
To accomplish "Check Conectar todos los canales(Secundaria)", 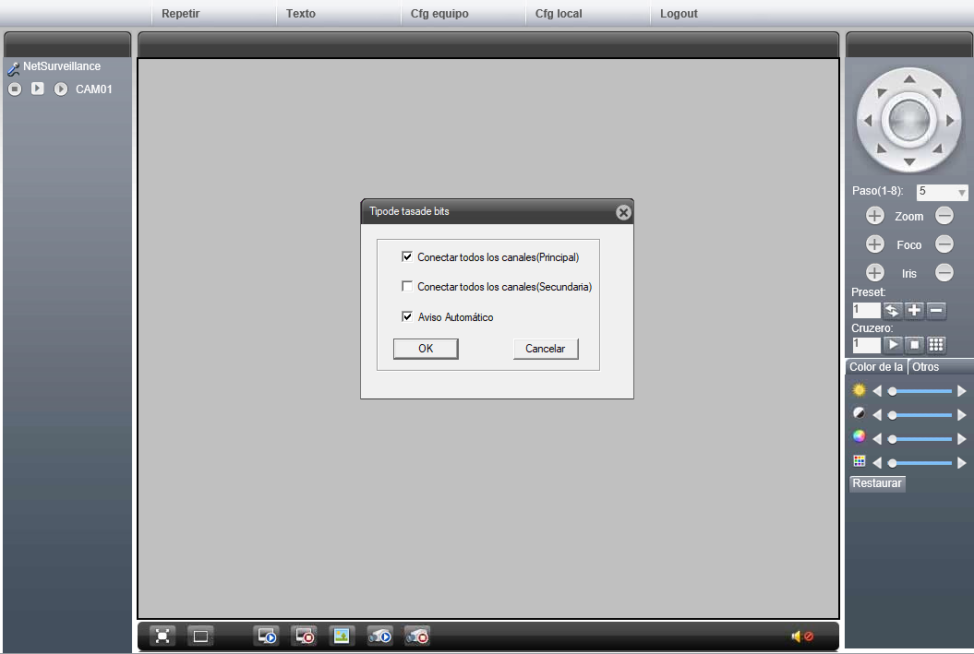I will pos(407,287).
